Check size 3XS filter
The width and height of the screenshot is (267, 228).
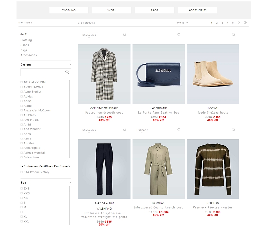tap(22, 189)
